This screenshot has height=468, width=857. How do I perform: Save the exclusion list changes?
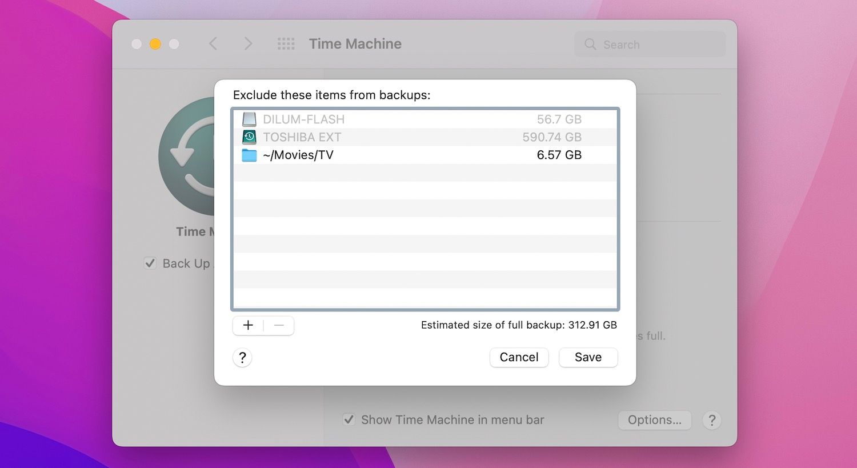(588, 357)
